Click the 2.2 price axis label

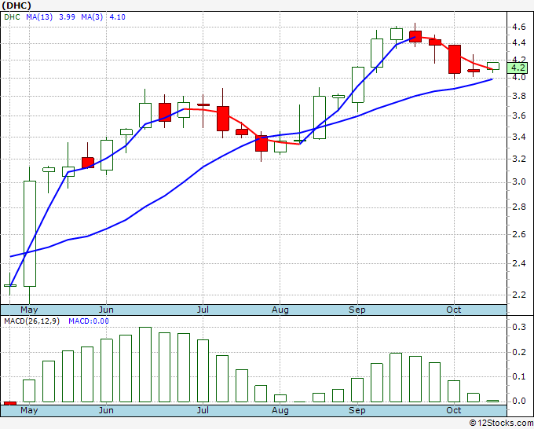[x=518, y=295]
